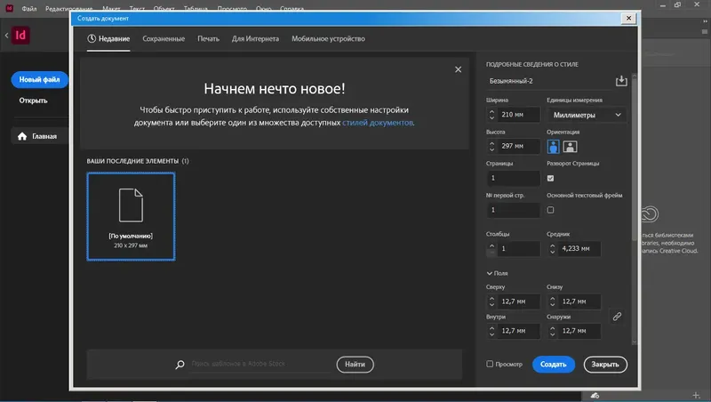The image size is (711, 402).
Task: Click the Home icon next to Главная
Action: [22, 136]
